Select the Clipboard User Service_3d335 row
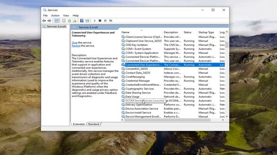 tap(173, 41)
